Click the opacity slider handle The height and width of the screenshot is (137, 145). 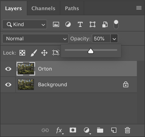point(91,51)
